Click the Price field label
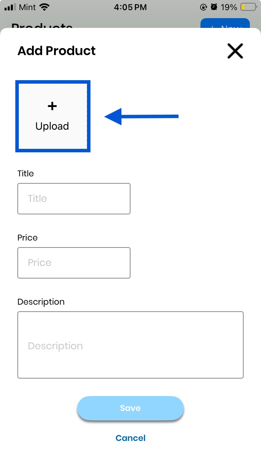261x465 pixels. pyautogui.click(x=27, y=238)
